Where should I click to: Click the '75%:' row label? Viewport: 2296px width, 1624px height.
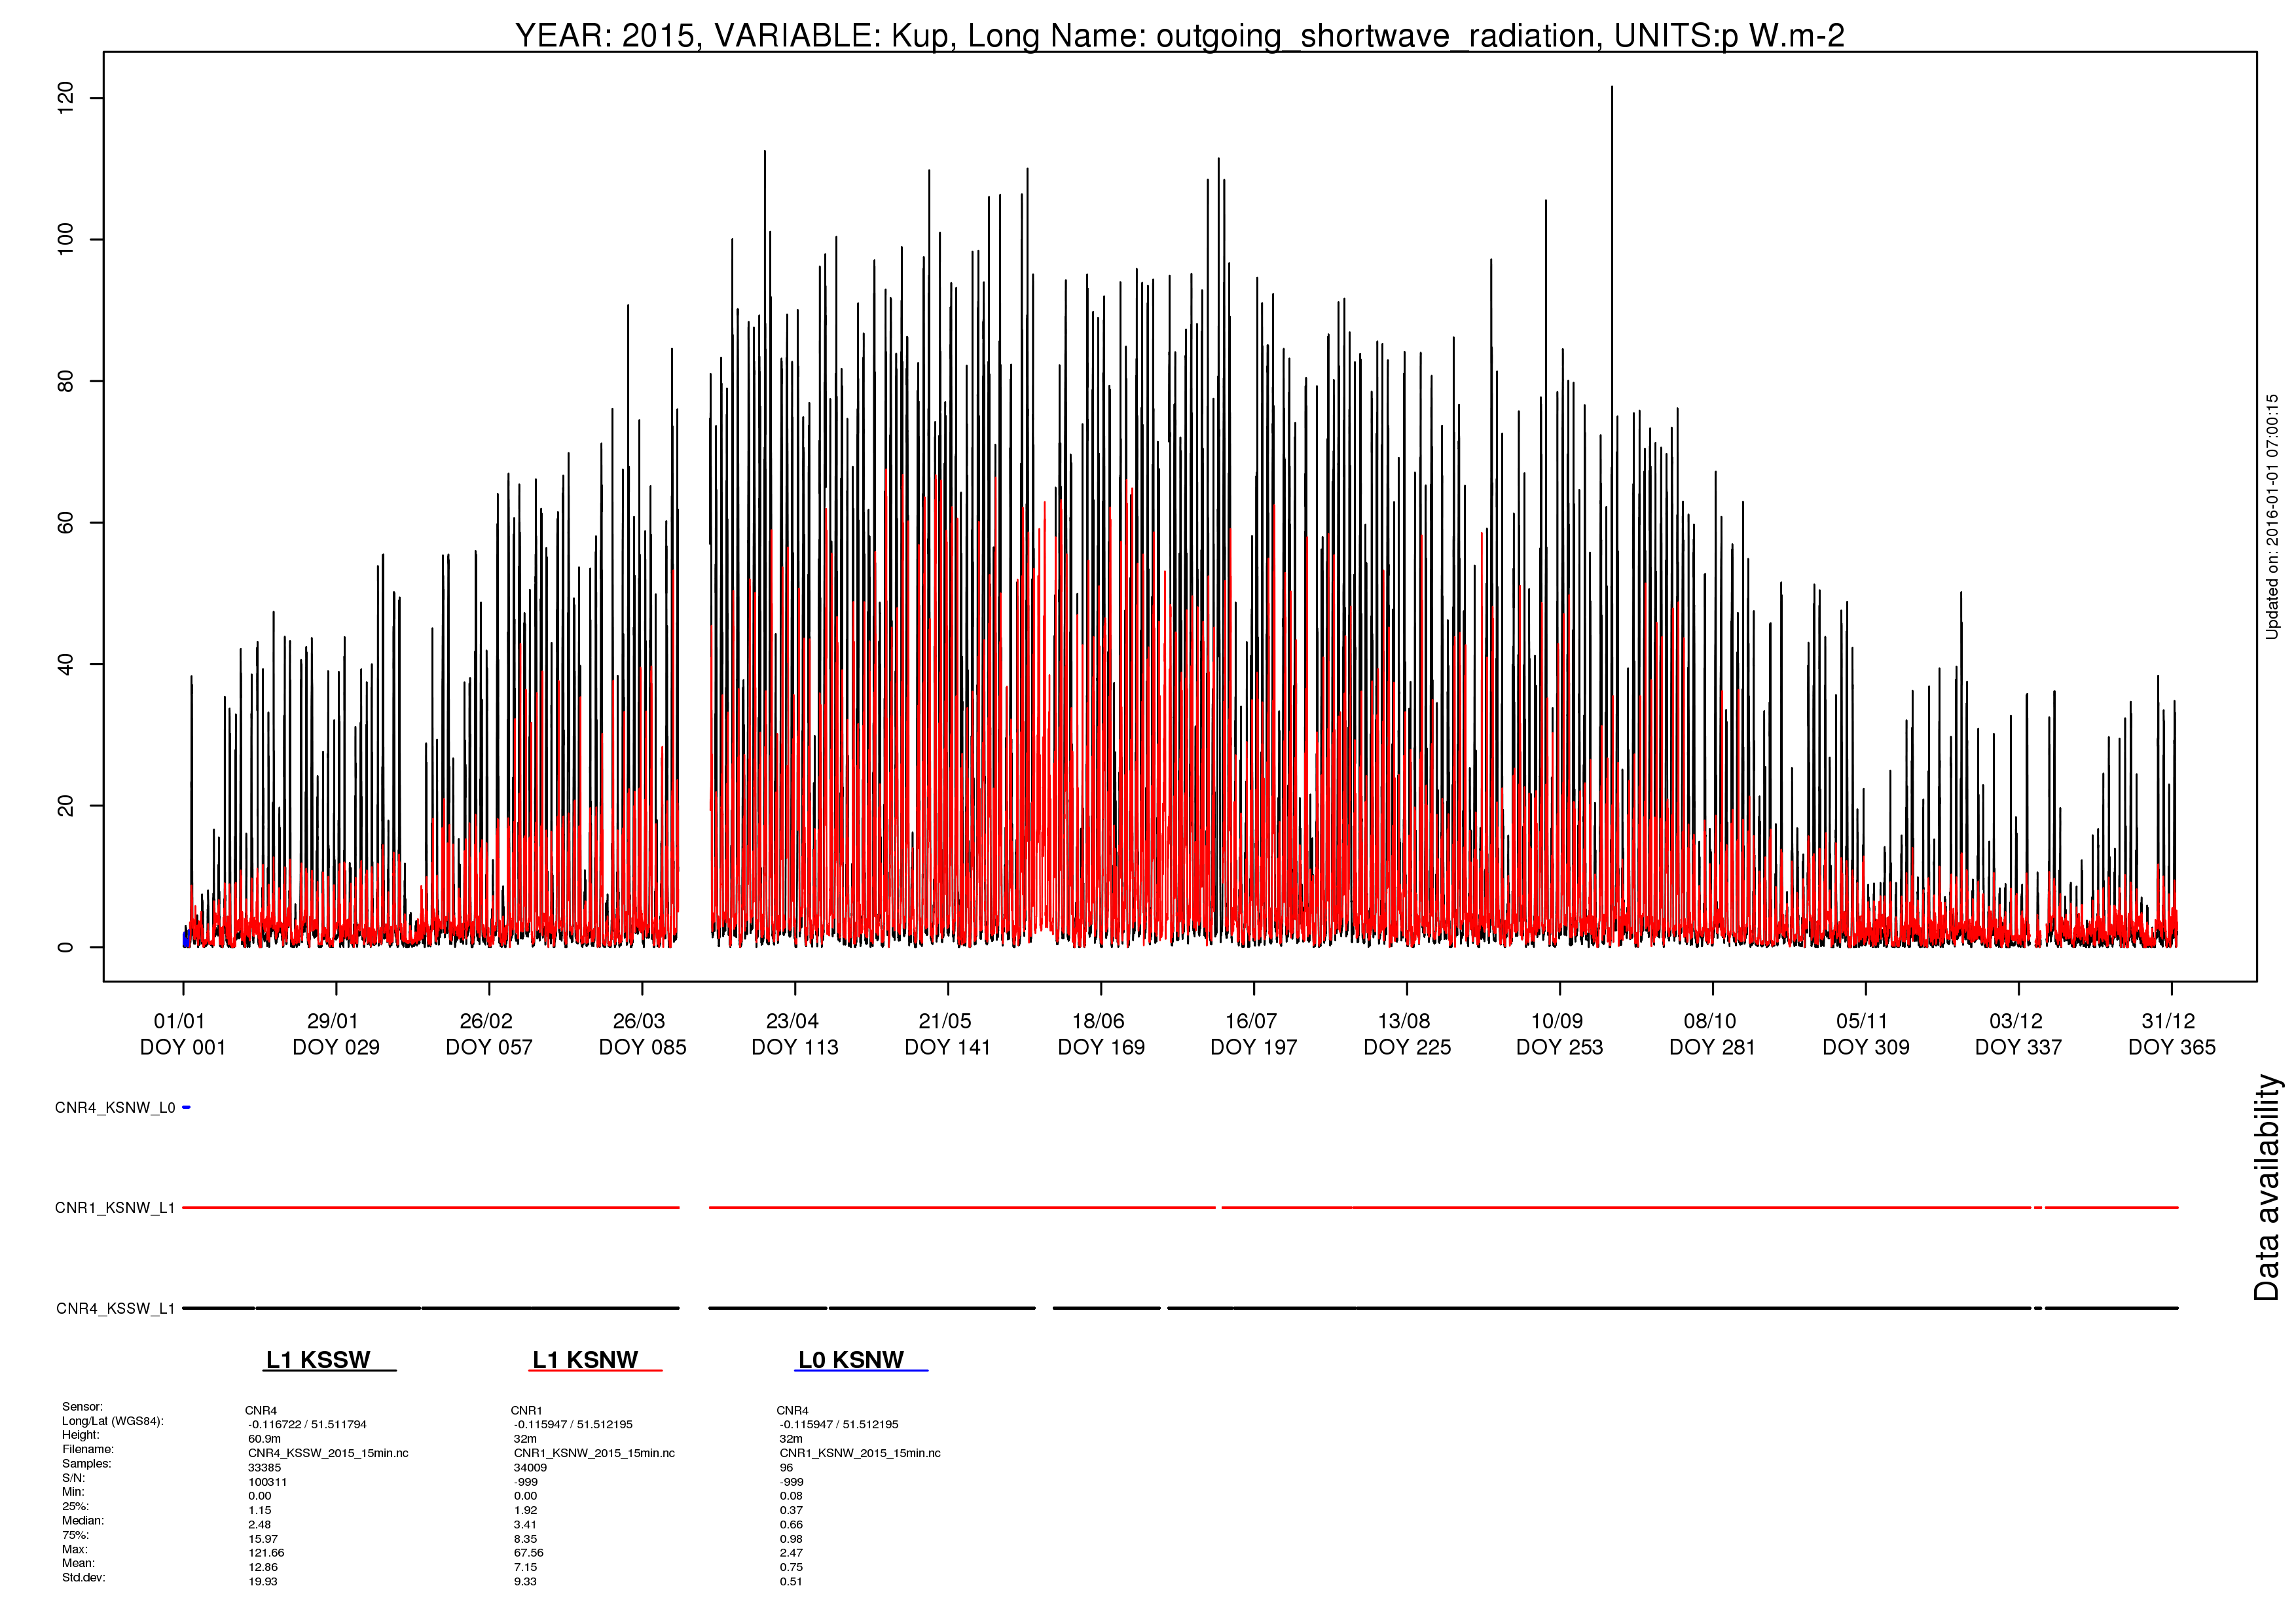click(75, 1535)
